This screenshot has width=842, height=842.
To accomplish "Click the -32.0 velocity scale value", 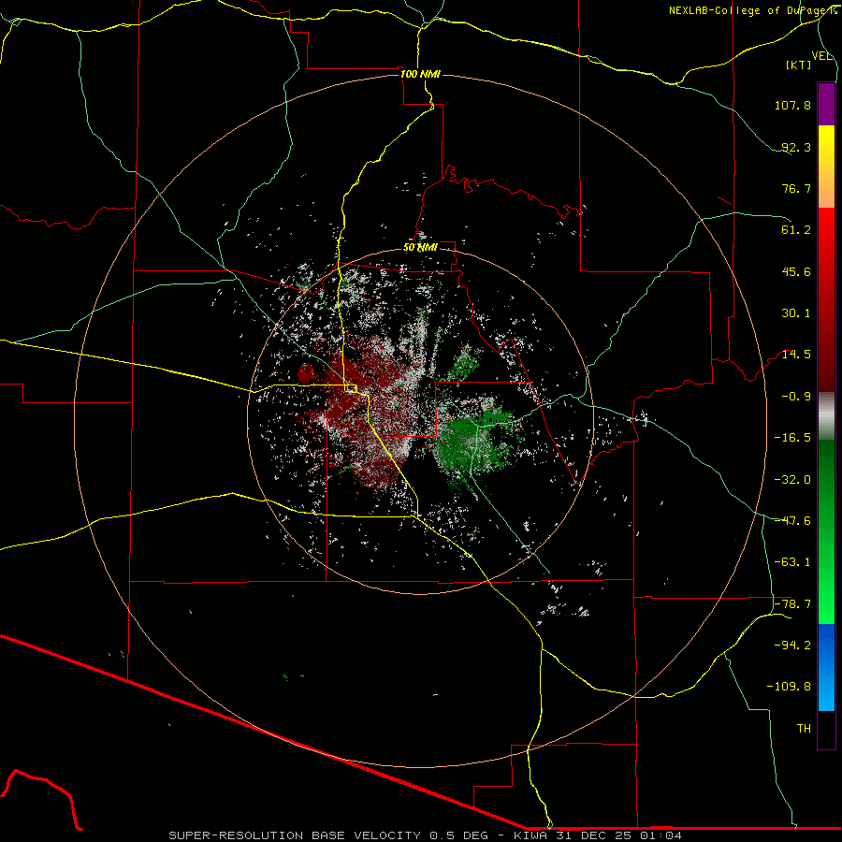I will tap(792, 480).
